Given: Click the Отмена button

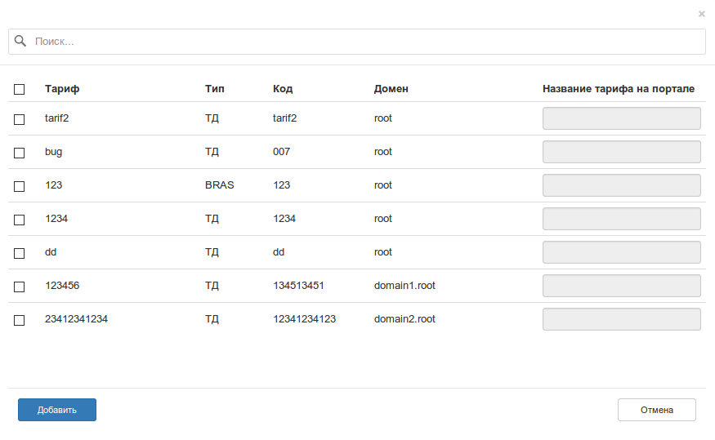Looking at the screenshot, I should point(656,410).
